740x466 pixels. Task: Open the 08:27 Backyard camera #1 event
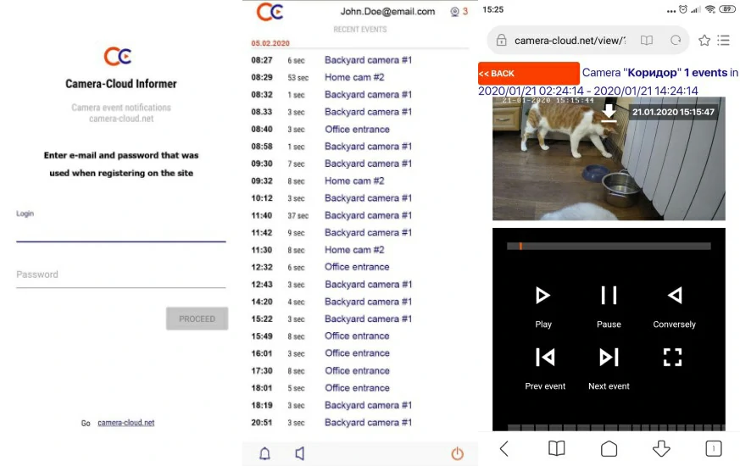click(x=331, y=60)
